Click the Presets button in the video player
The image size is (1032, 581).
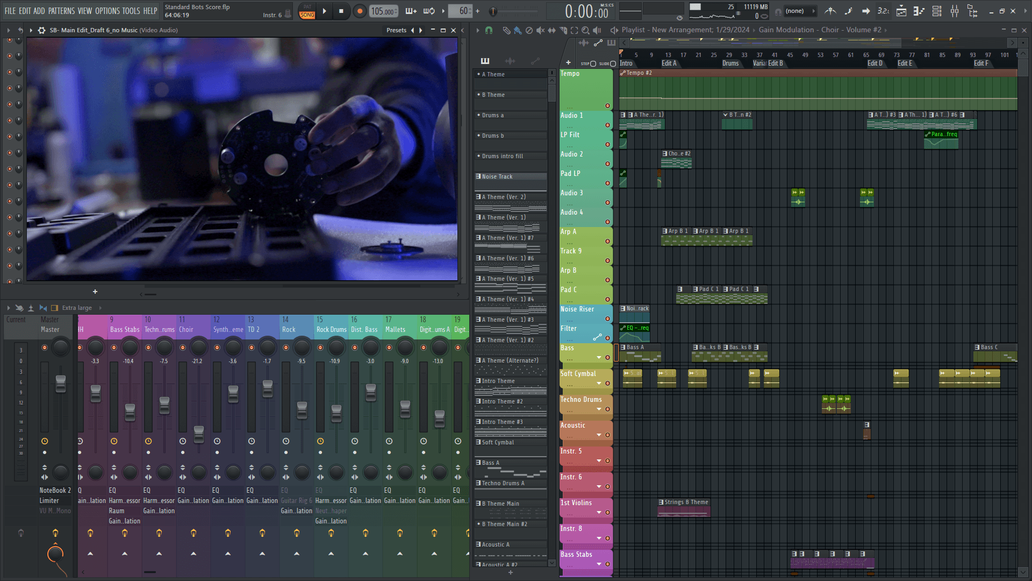396,30
